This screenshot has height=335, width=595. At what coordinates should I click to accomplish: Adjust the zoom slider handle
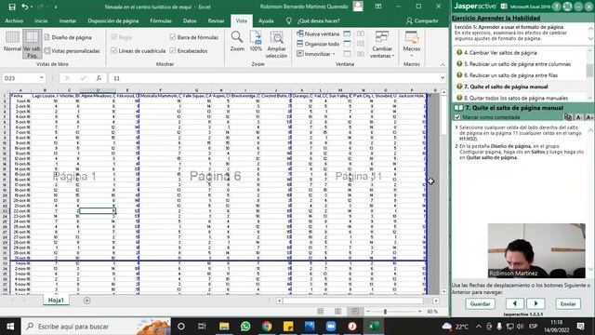tap(385, 312)
